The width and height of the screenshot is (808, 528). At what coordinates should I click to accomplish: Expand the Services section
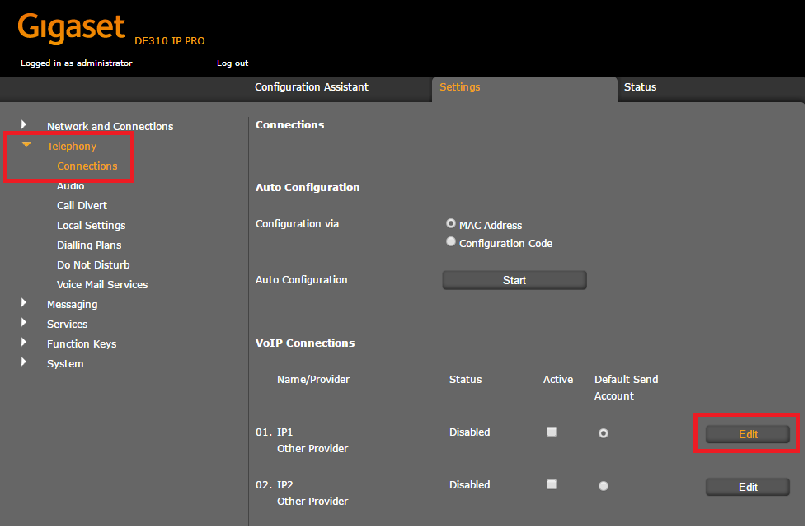point(23,324)
